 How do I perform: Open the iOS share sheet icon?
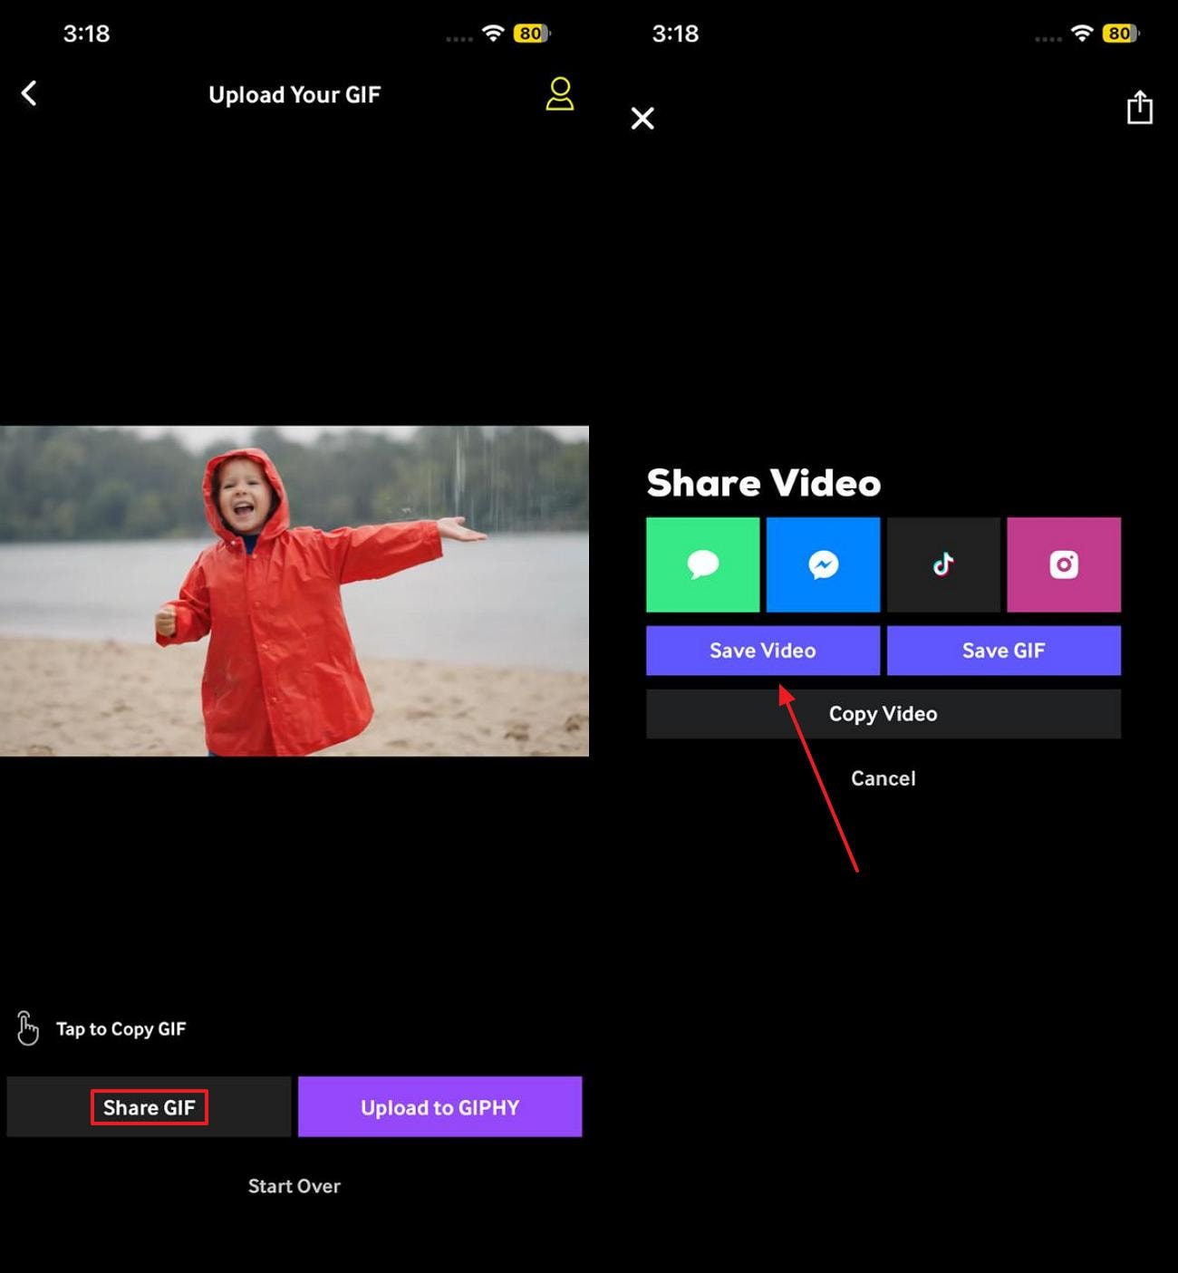(1139, 107)
